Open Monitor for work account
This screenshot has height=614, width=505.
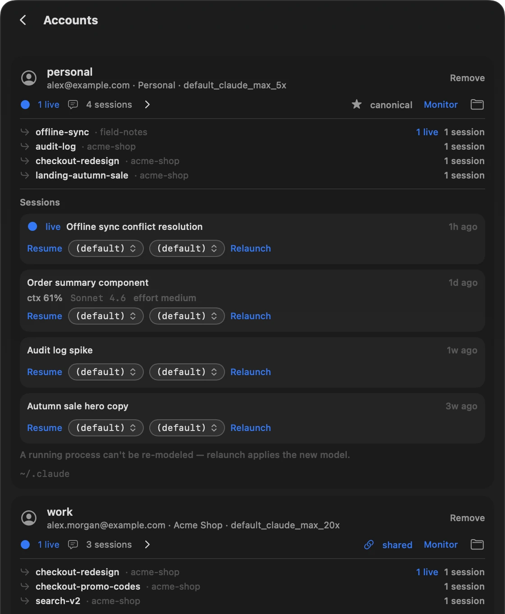(x=441, y=545)
